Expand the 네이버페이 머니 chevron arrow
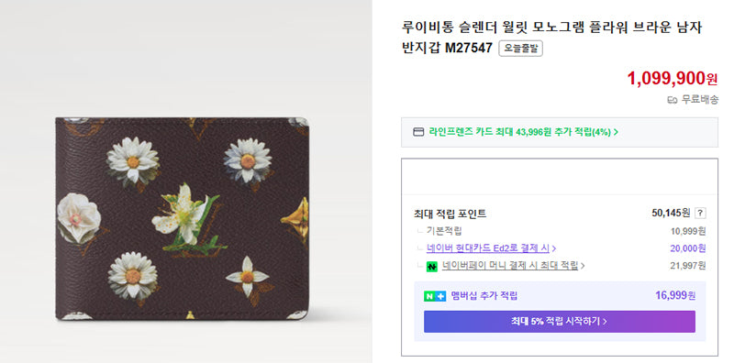 point(583,266)
